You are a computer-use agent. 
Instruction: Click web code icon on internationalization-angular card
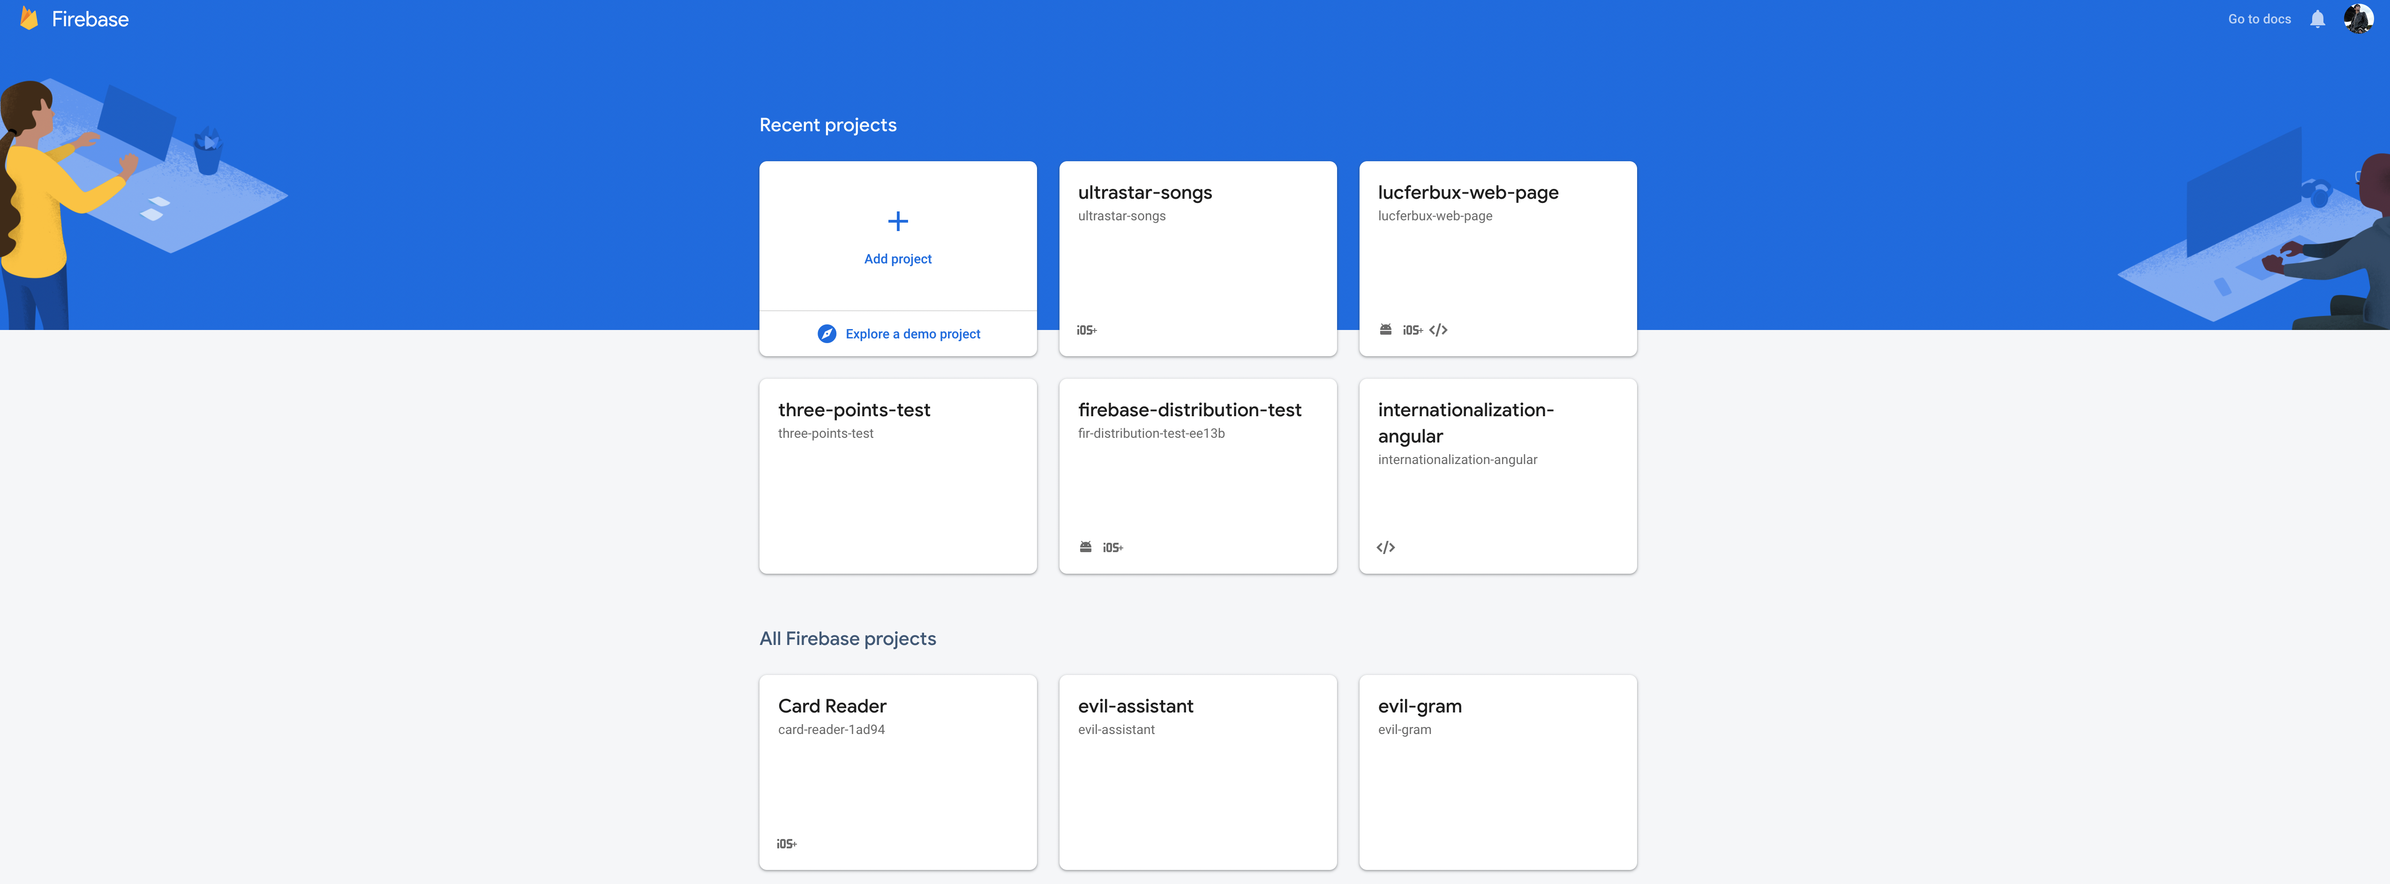(x=1385, y=548)
